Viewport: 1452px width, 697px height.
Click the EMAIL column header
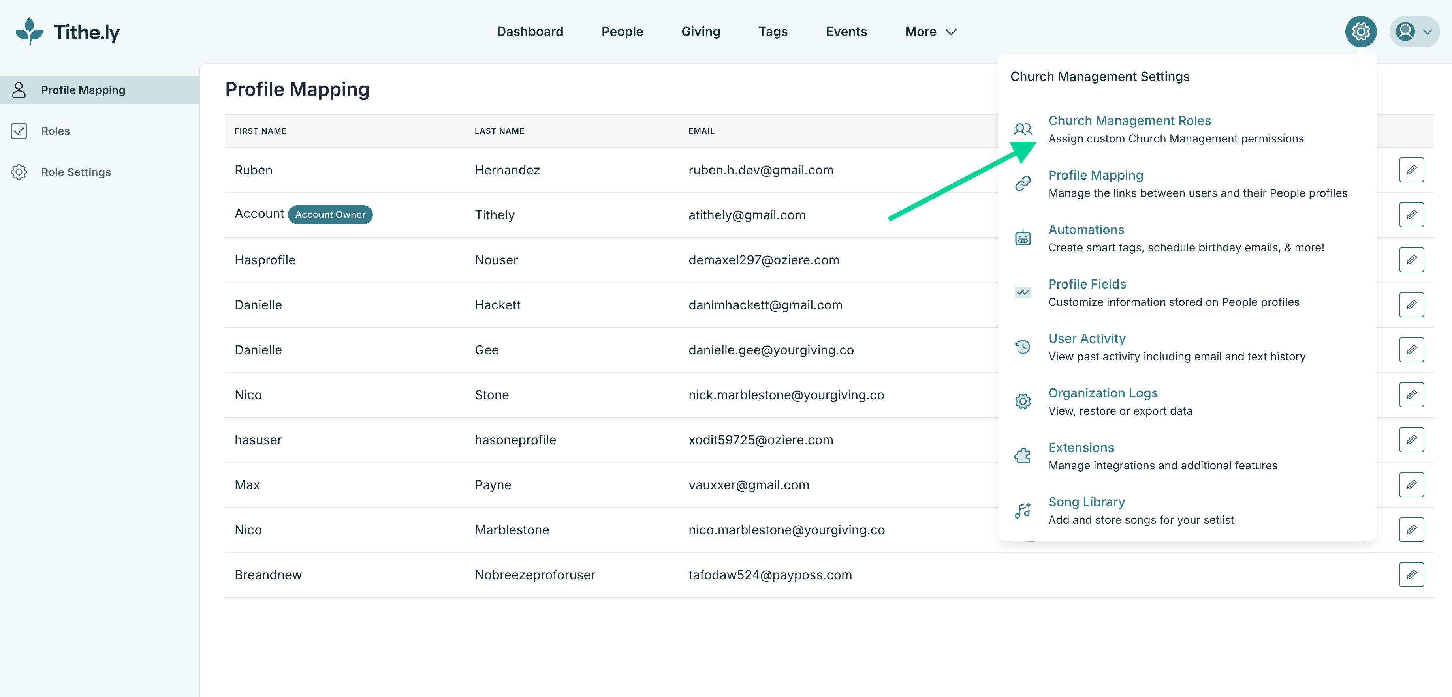701,131
